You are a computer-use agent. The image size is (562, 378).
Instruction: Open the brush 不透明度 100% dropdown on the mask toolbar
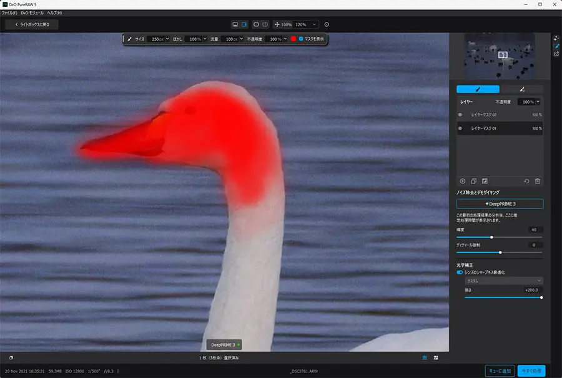285,39
